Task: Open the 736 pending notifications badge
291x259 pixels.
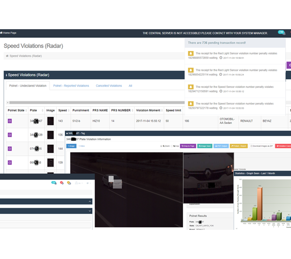Action: pyautogui.click(x=281, y=33)
